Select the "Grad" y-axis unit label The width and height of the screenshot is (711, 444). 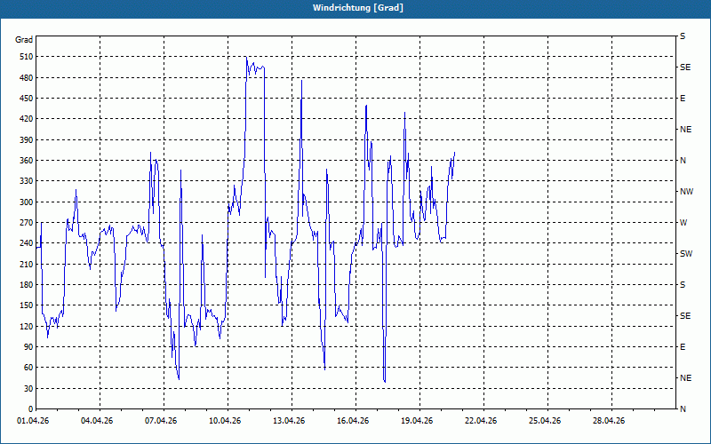(x=24, y=40)
